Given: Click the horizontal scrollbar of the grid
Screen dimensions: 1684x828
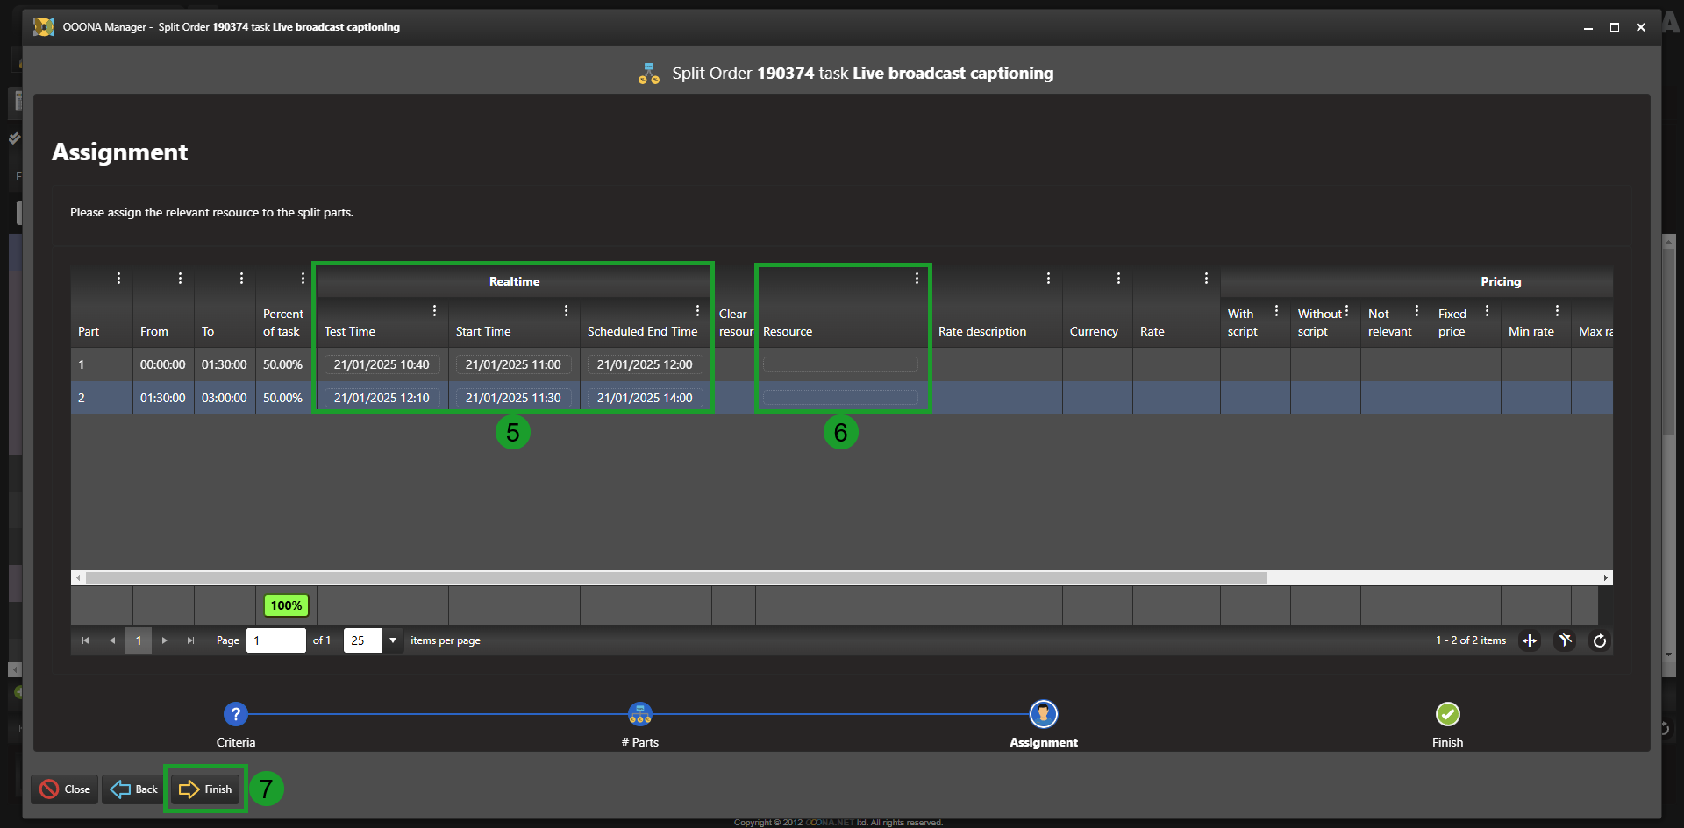Looking at the screenshot, I should pyautogui.click(x=675, y=577).
